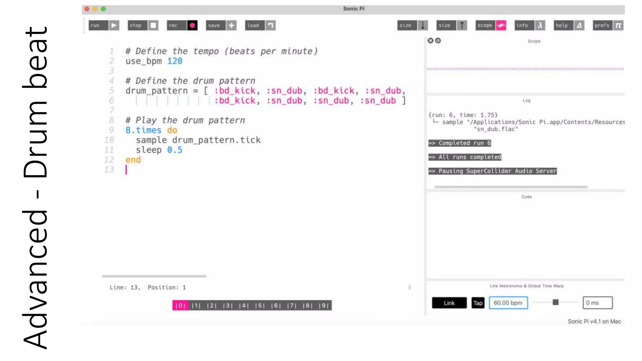Decrease text size with the down-arrow icon
The height and width of the screenshot is (361, 642).
pos(423,25)
